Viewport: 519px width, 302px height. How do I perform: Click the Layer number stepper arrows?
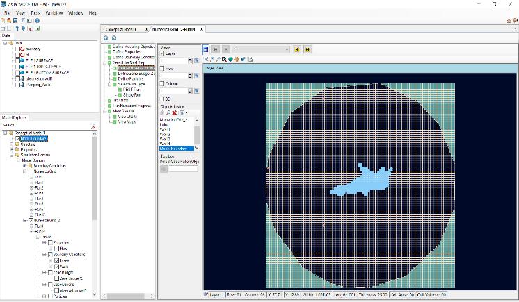pos(190,60)
